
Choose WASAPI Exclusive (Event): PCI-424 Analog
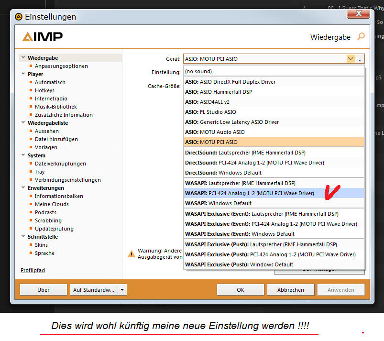pyautogui.click(x=274, y=224)
